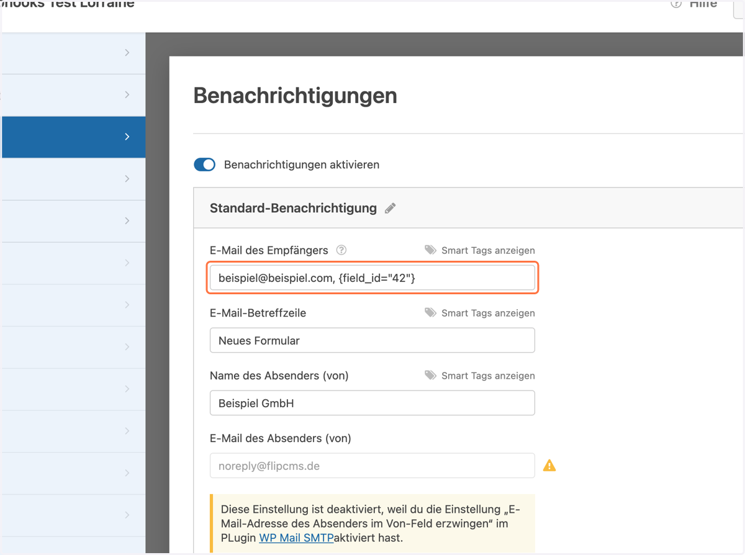This screenshot has height=555, width=745.
Task: Show Smart Tags for Name des Absenders
Action: (x=488, y=376)
